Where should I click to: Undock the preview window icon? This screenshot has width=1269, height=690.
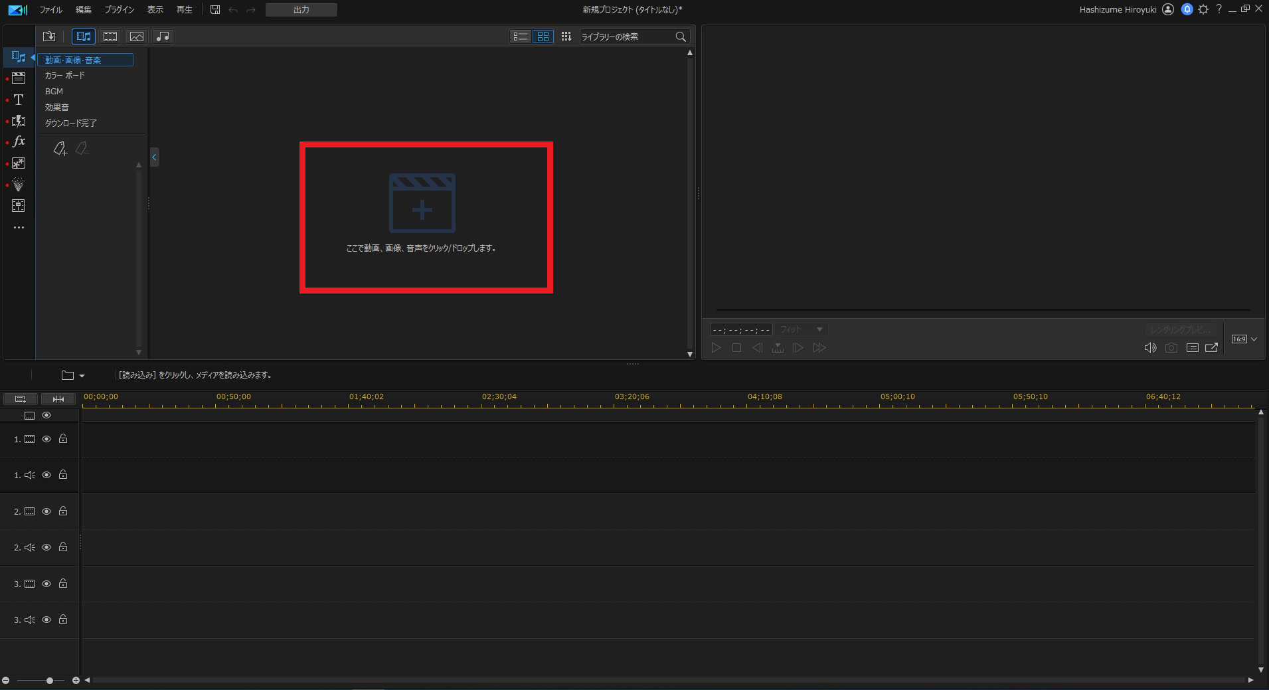(x=1212, y=348)
